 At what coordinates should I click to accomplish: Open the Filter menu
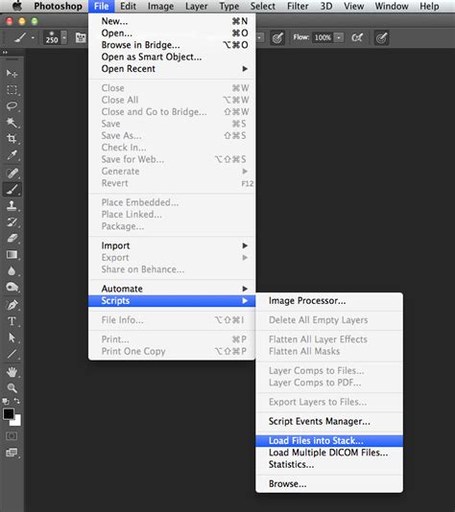[x=298, y=6]
